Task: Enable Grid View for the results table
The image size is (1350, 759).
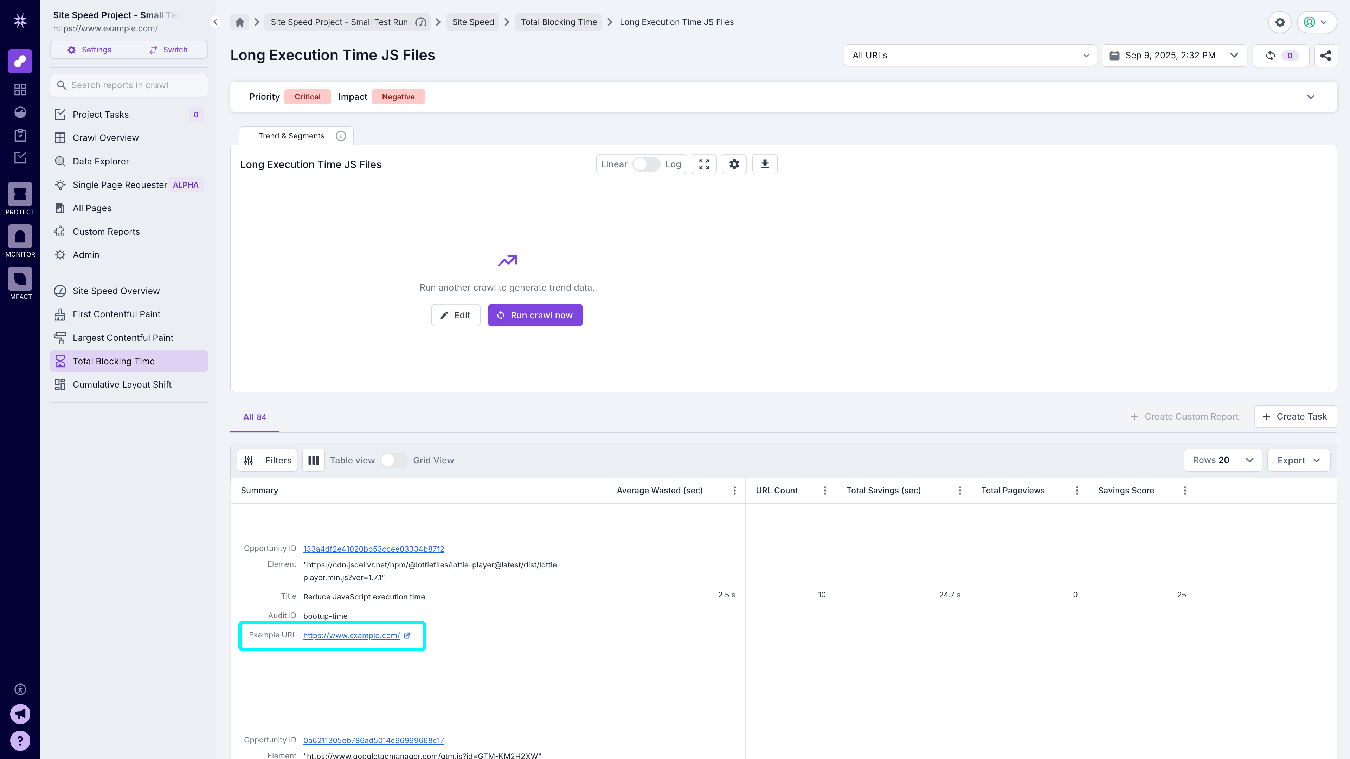Action: 394,460
